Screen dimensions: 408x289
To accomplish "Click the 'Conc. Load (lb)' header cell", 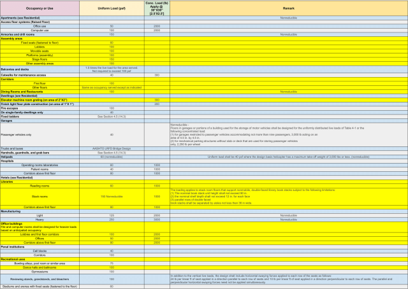I will coord(156,8).
